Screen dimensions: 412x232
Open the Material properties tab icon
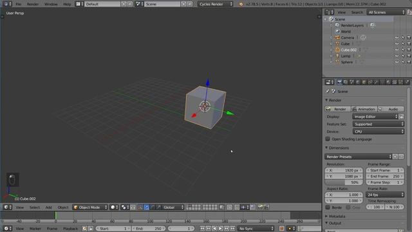click(388, 82)
